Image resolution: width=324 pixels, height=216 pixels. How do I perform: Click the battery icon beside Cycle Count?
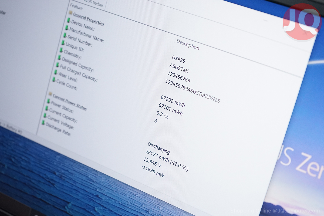coord(54,79)
